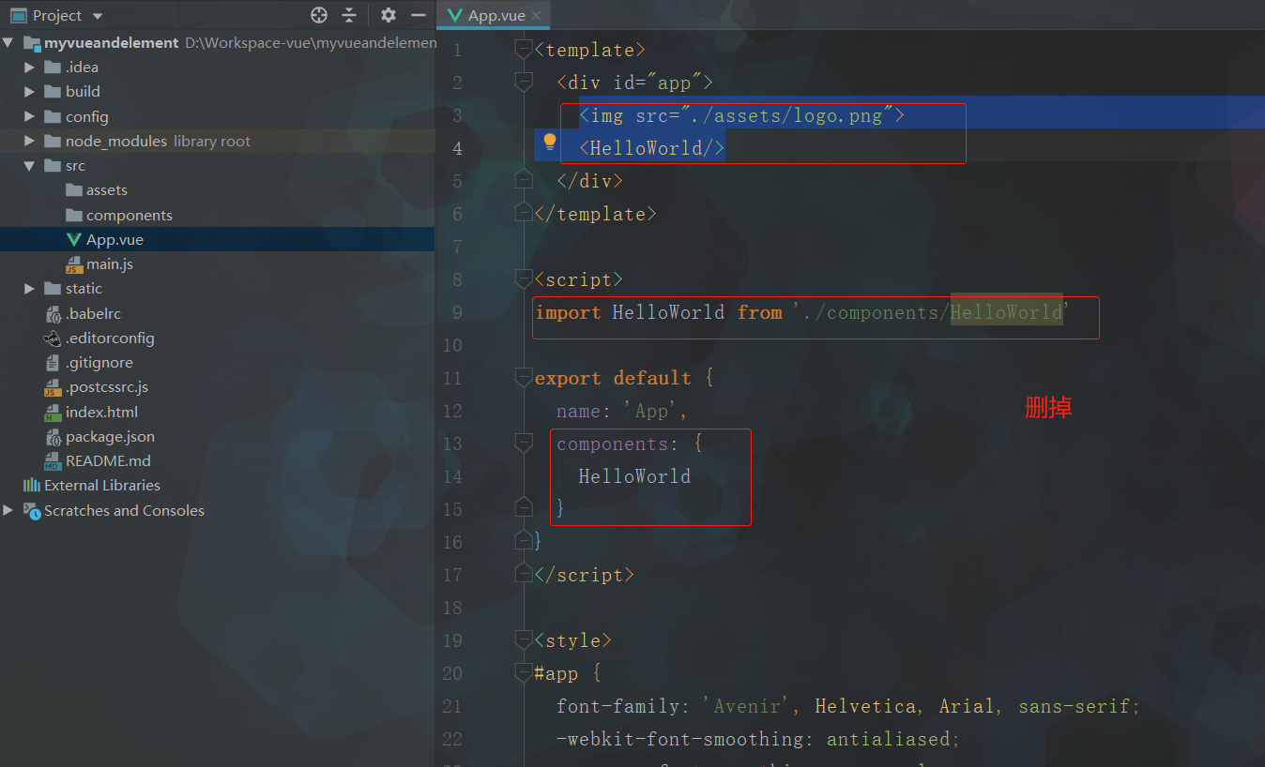Collapse the src folder arrow
This screenshot has height=767, width=1265.
30,166
